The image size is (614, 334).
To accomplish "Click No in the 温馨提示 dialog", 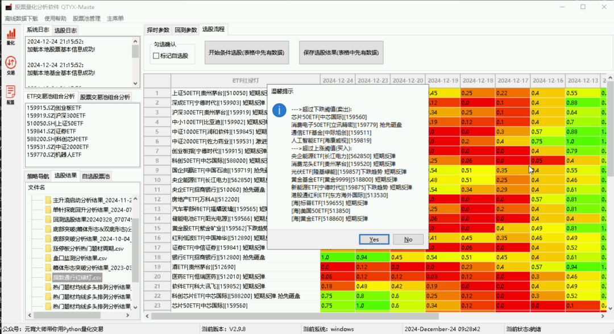I will [x=408, y=239].
